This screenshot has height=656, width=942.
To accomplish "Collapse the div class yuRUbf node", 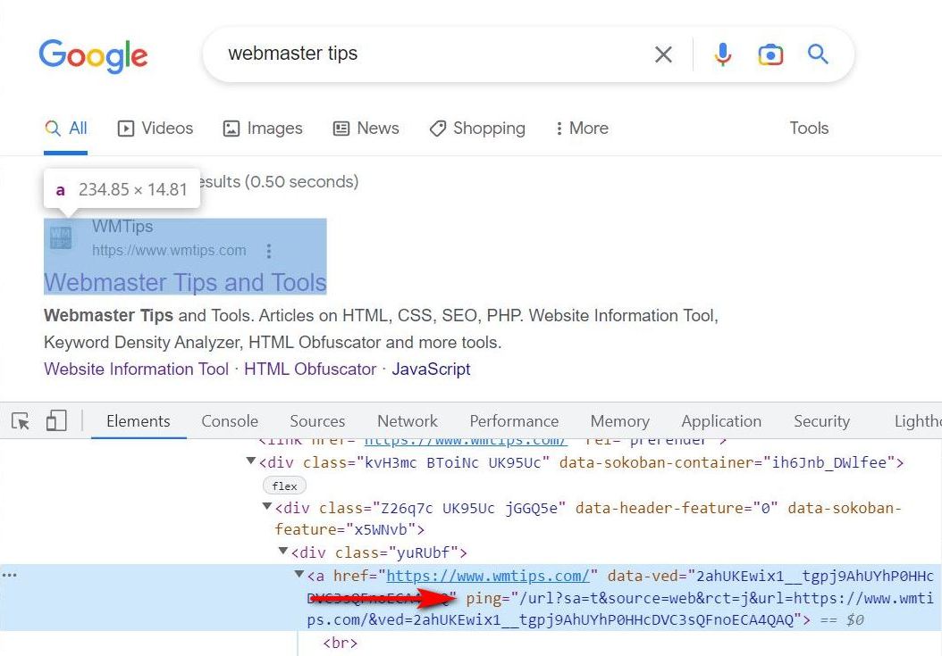I will point(283,552).
